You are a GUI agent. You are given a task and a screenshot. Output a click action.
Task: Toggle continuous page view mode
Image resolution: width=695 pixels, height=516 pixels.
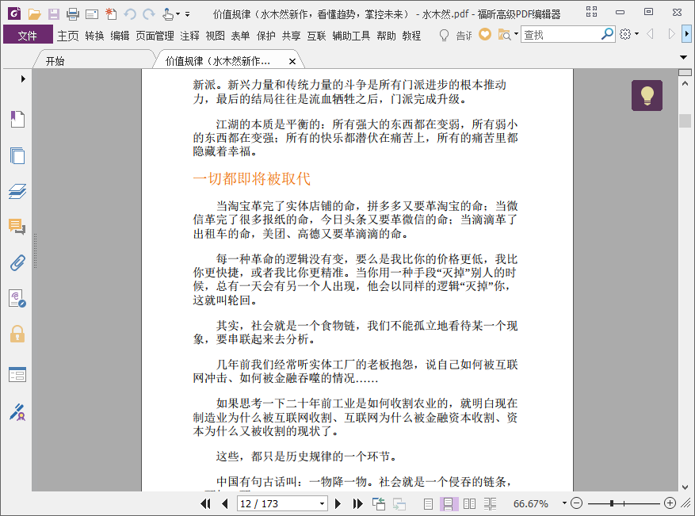(x=448, y=503)
